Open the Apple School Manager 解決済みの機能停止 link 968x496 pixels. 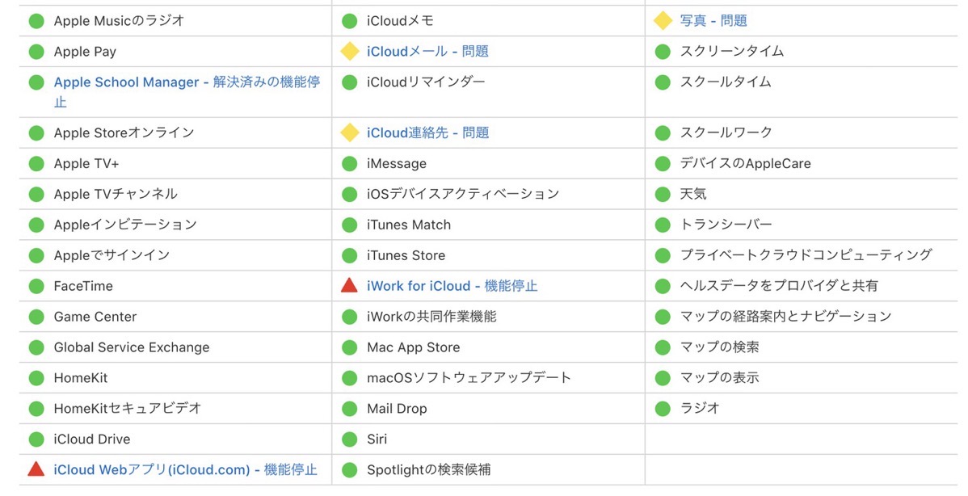pos(187,91)
